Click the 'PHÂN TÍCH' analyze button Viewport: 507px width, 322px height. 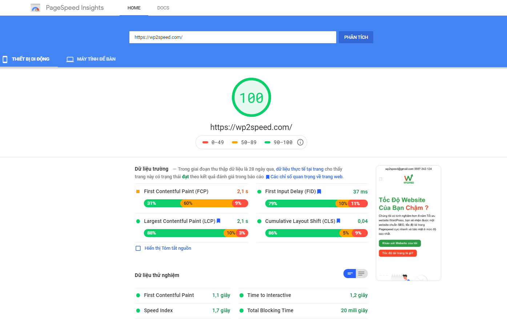click(356, 37)
